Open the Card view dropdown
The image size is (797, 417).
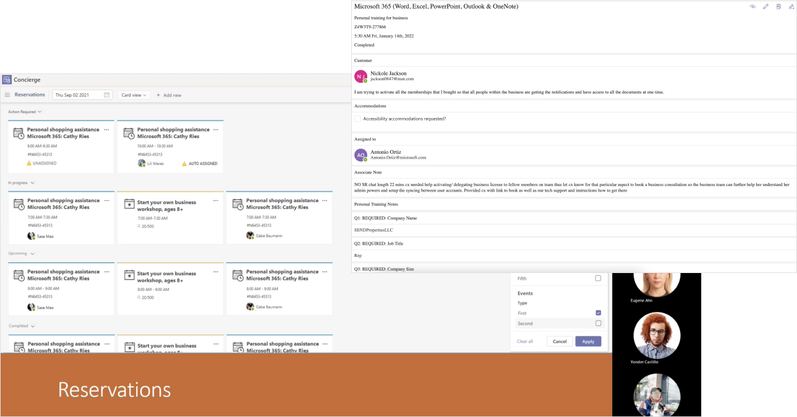[x=134, y=95]
